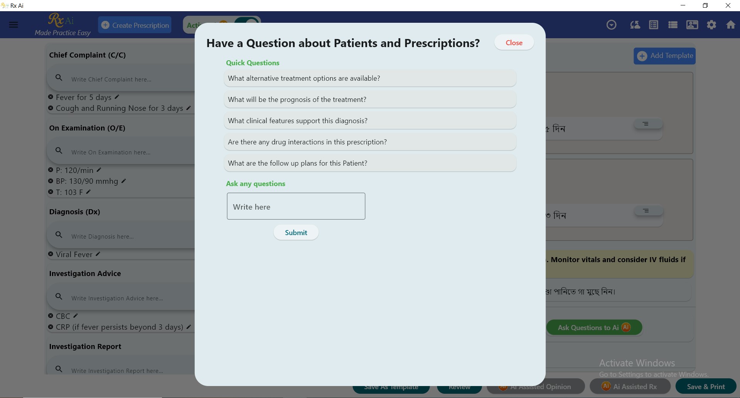Remove 'Fever for 5 days' complaint entry
Screen dimensions: 740x398
click(51, 97)
